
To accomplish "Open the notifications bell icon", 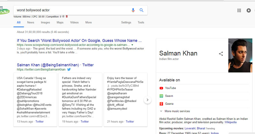I will [x=249, y=11].
